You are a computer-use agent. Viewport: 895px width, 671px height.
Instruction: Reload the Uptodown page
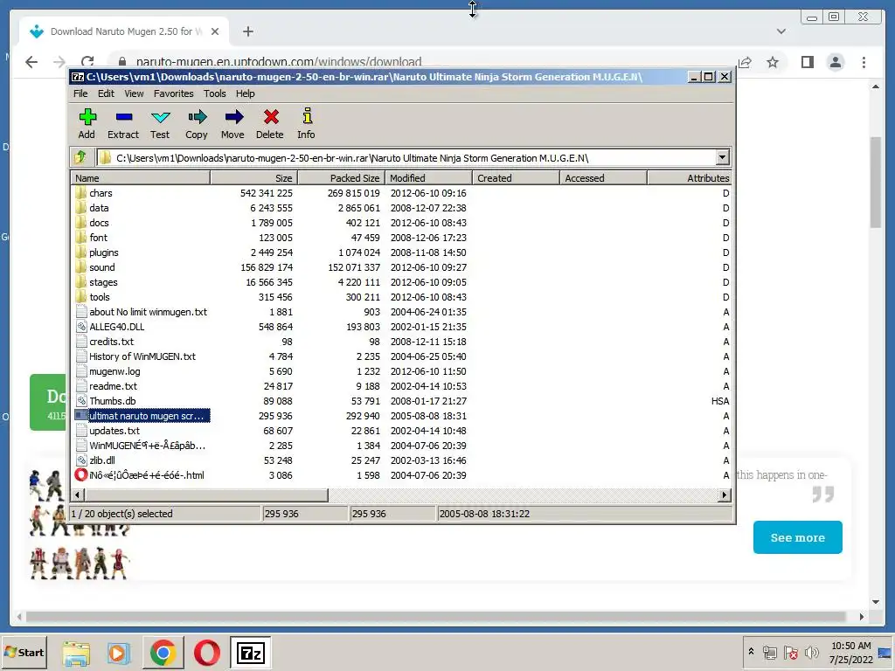[x=87, y=62]
